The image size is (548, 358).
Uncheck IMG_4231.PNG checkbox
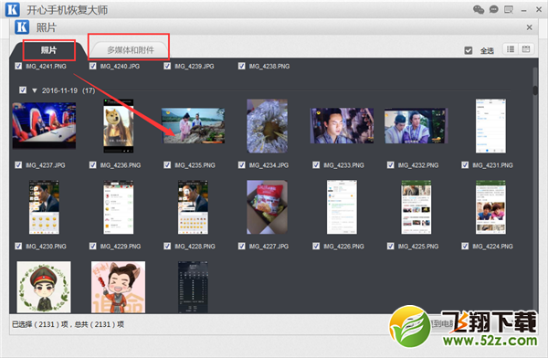tap(465, 164)
